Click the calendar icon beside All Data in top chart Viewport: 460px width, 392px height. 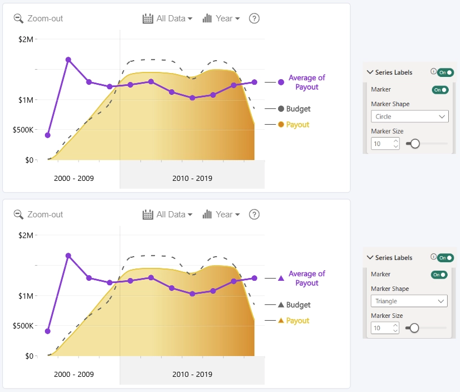coord(148,19)
